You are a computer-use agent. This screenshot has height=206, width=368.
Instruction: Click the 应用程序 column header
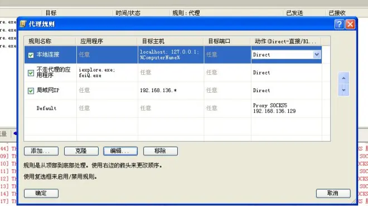(x=107, y=41)
